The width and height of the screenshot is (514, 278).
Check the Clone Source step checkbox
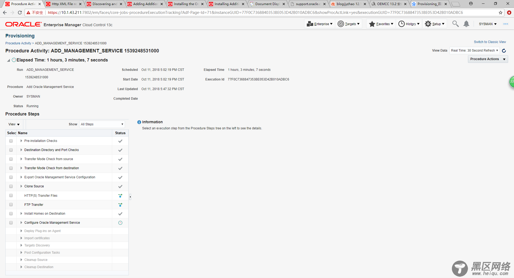(11, 186)
